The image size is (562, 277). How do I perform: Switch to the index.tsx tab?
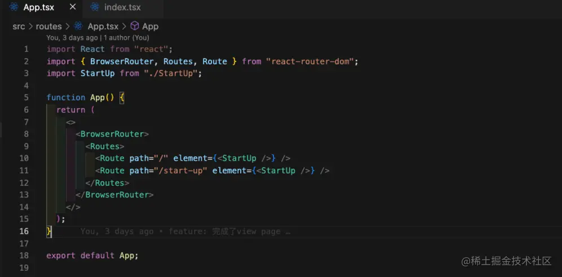click(123, 7)
